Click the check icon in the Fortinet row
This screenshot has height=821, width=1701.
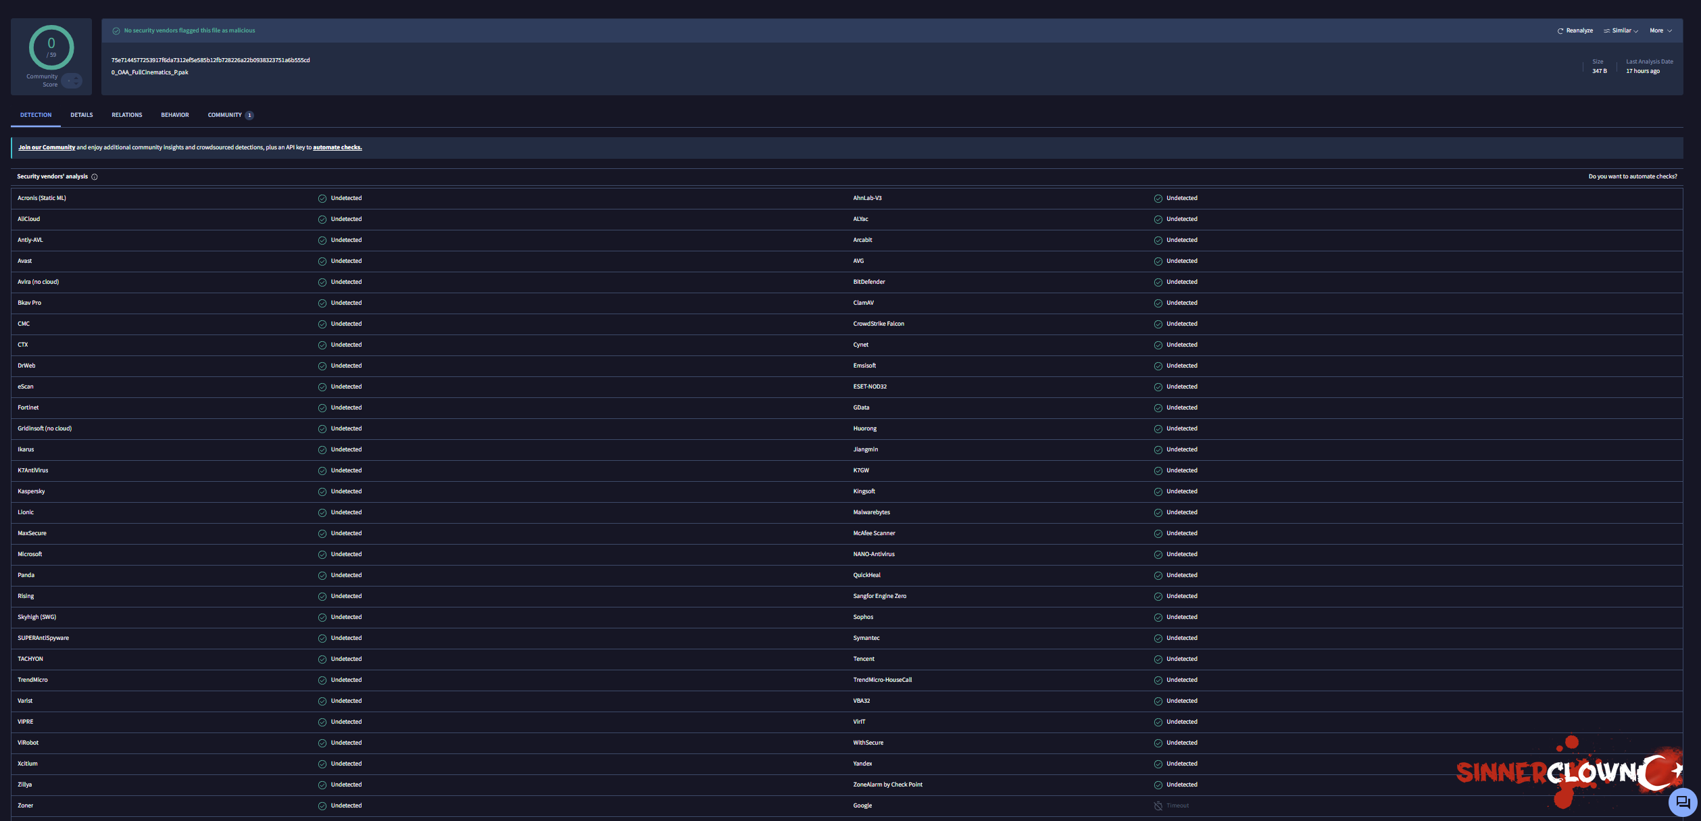click(322, 408)
